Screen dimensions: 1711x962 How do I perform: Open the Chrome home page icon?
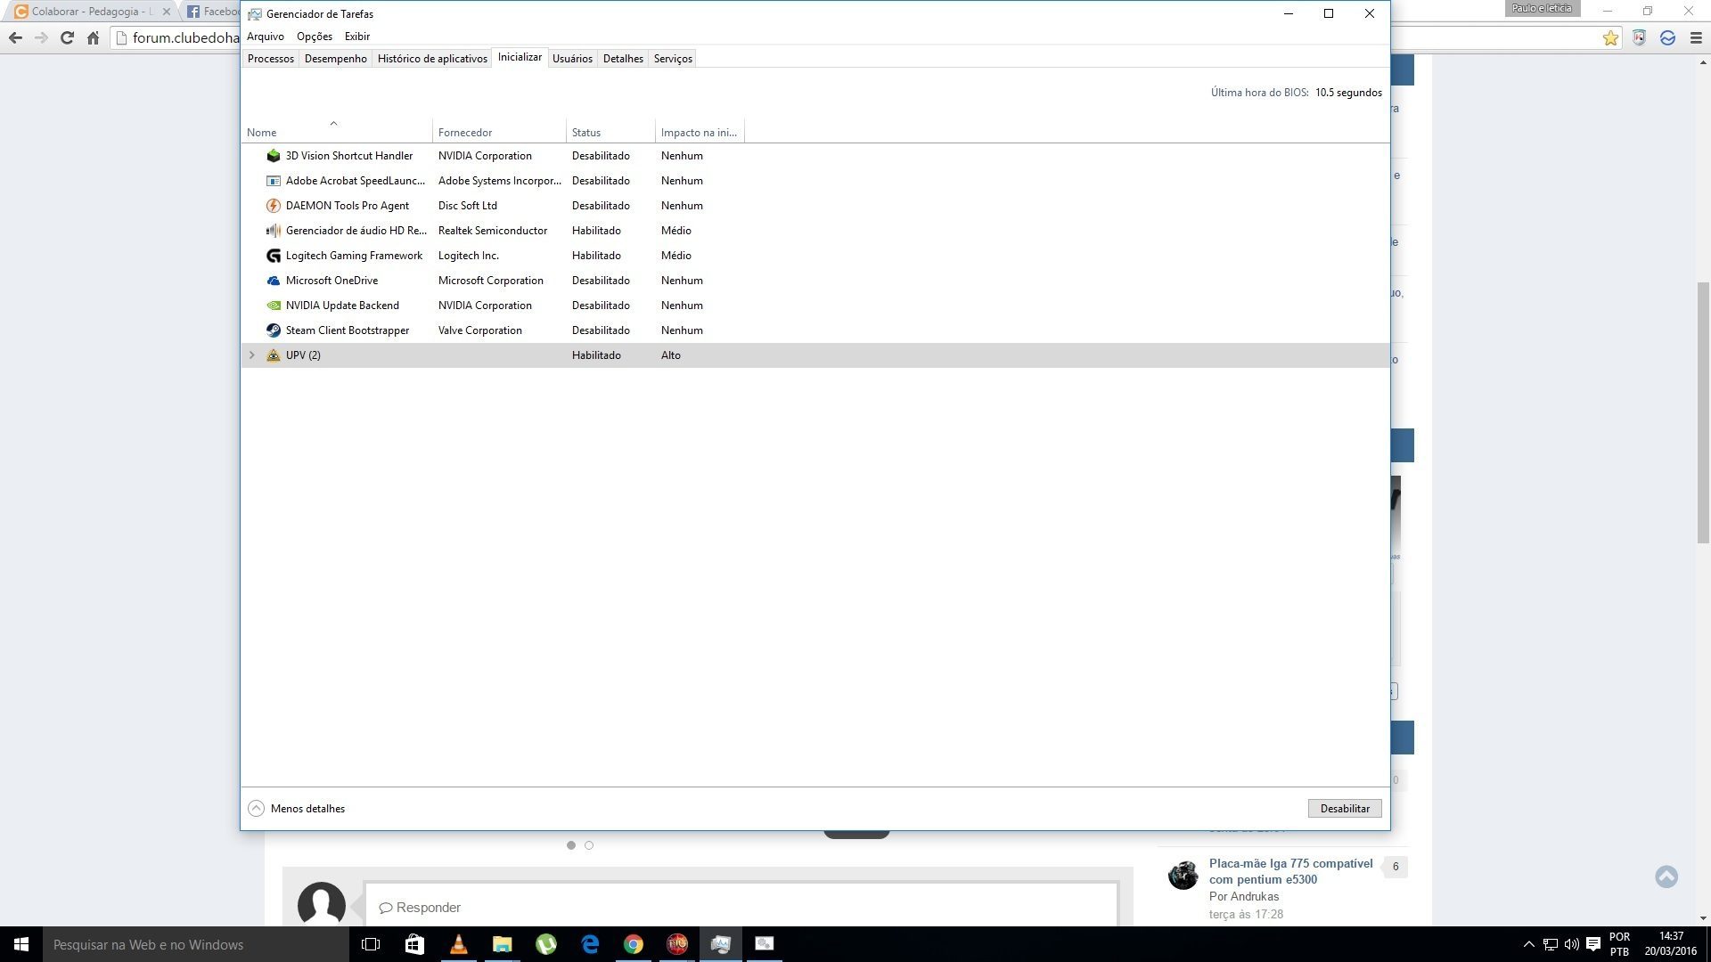pyautogui.click(x=93, y=38)
